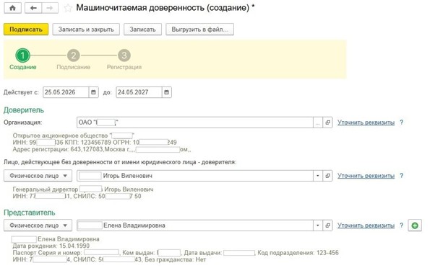Expand dropdown arrow of Елена Владимировна field

pos(318,225)
